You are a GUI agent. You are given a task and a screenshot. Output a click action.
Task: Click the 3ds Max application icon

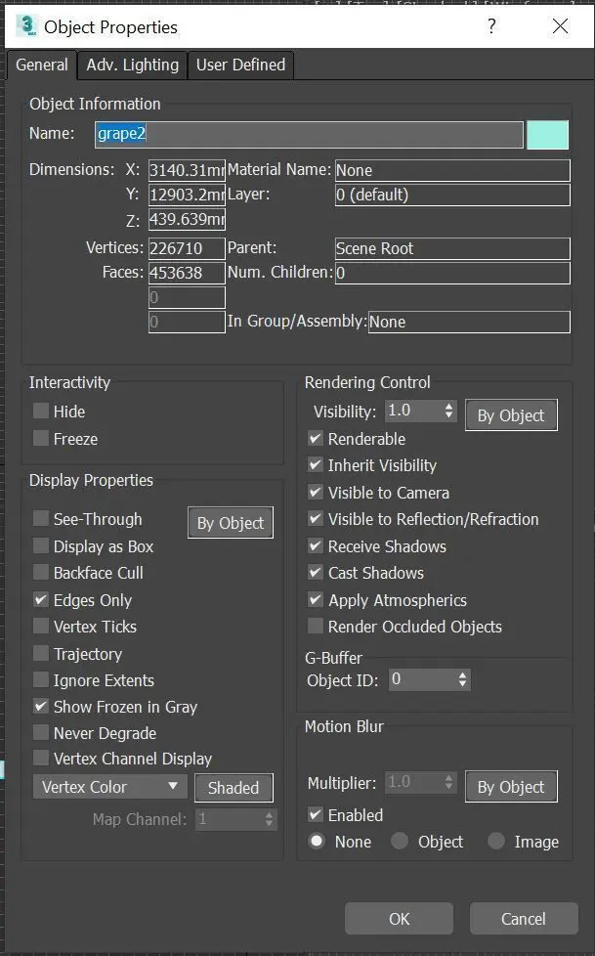[x=26, y=26]
